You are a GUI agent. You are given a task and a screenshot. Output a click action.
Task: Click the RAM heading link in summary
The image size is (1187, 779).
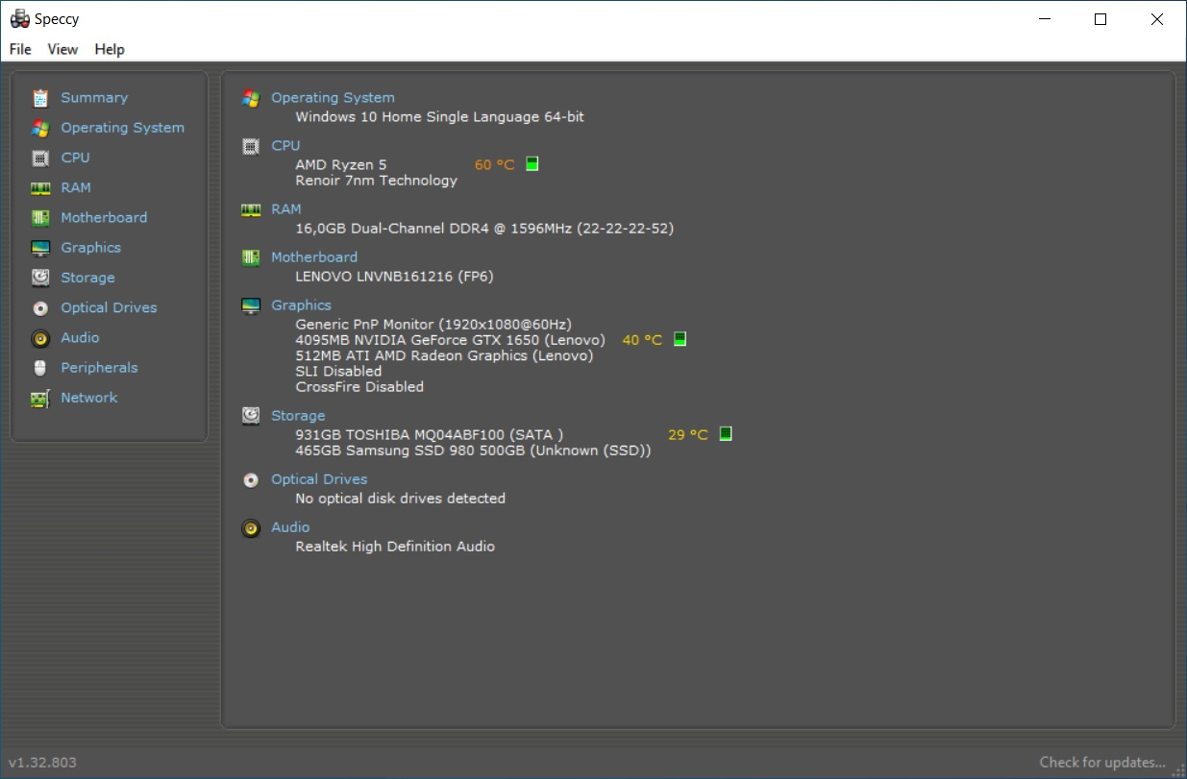(x=286, y=209)
